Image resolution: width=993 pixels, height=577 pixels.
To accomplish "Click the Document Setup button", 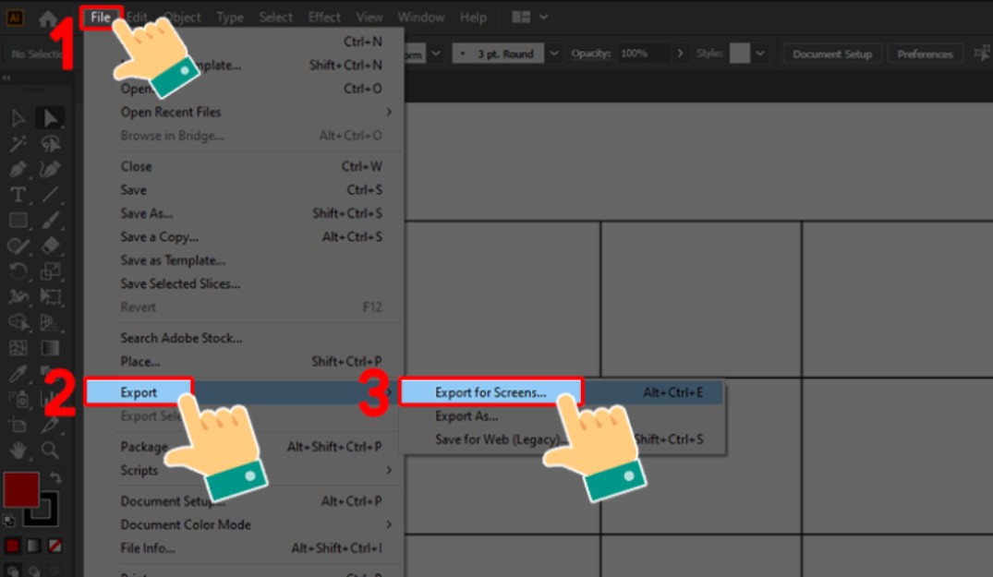I will click(831, 54).
